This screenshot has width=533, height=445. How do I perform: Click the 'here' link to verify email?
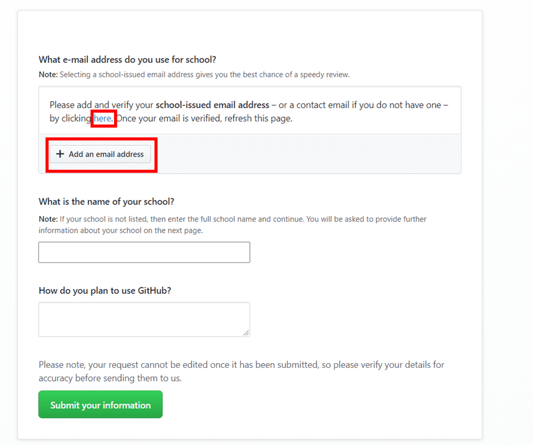point(103,119)
